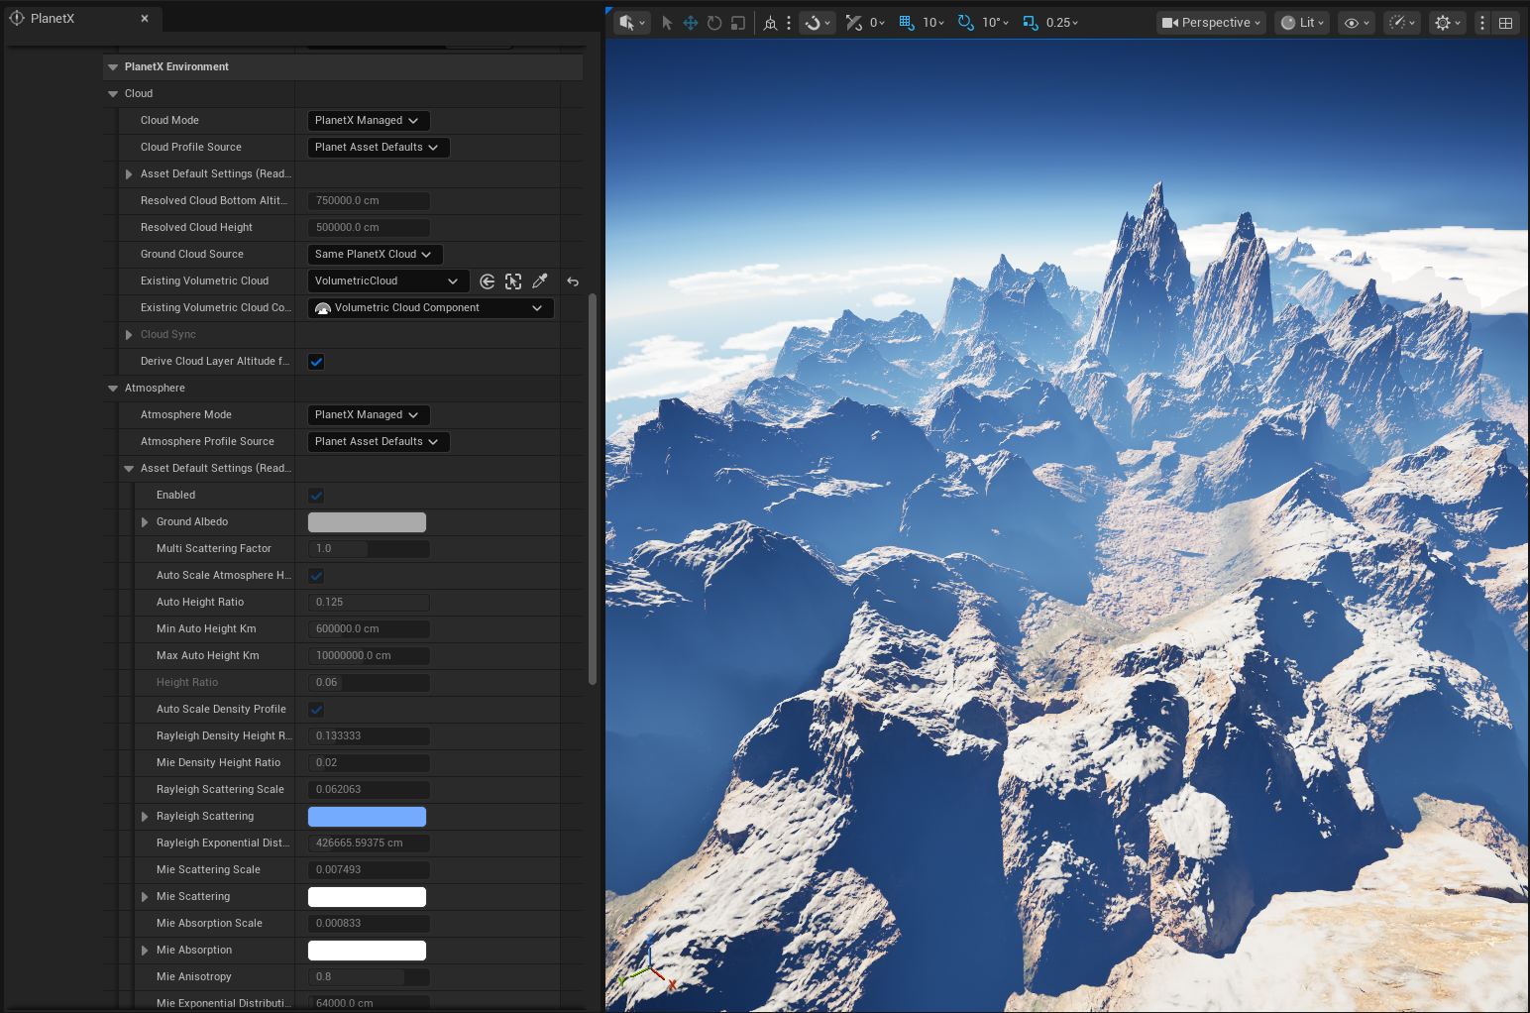Click the details panel vertical scrollbar

coord(593,489)
